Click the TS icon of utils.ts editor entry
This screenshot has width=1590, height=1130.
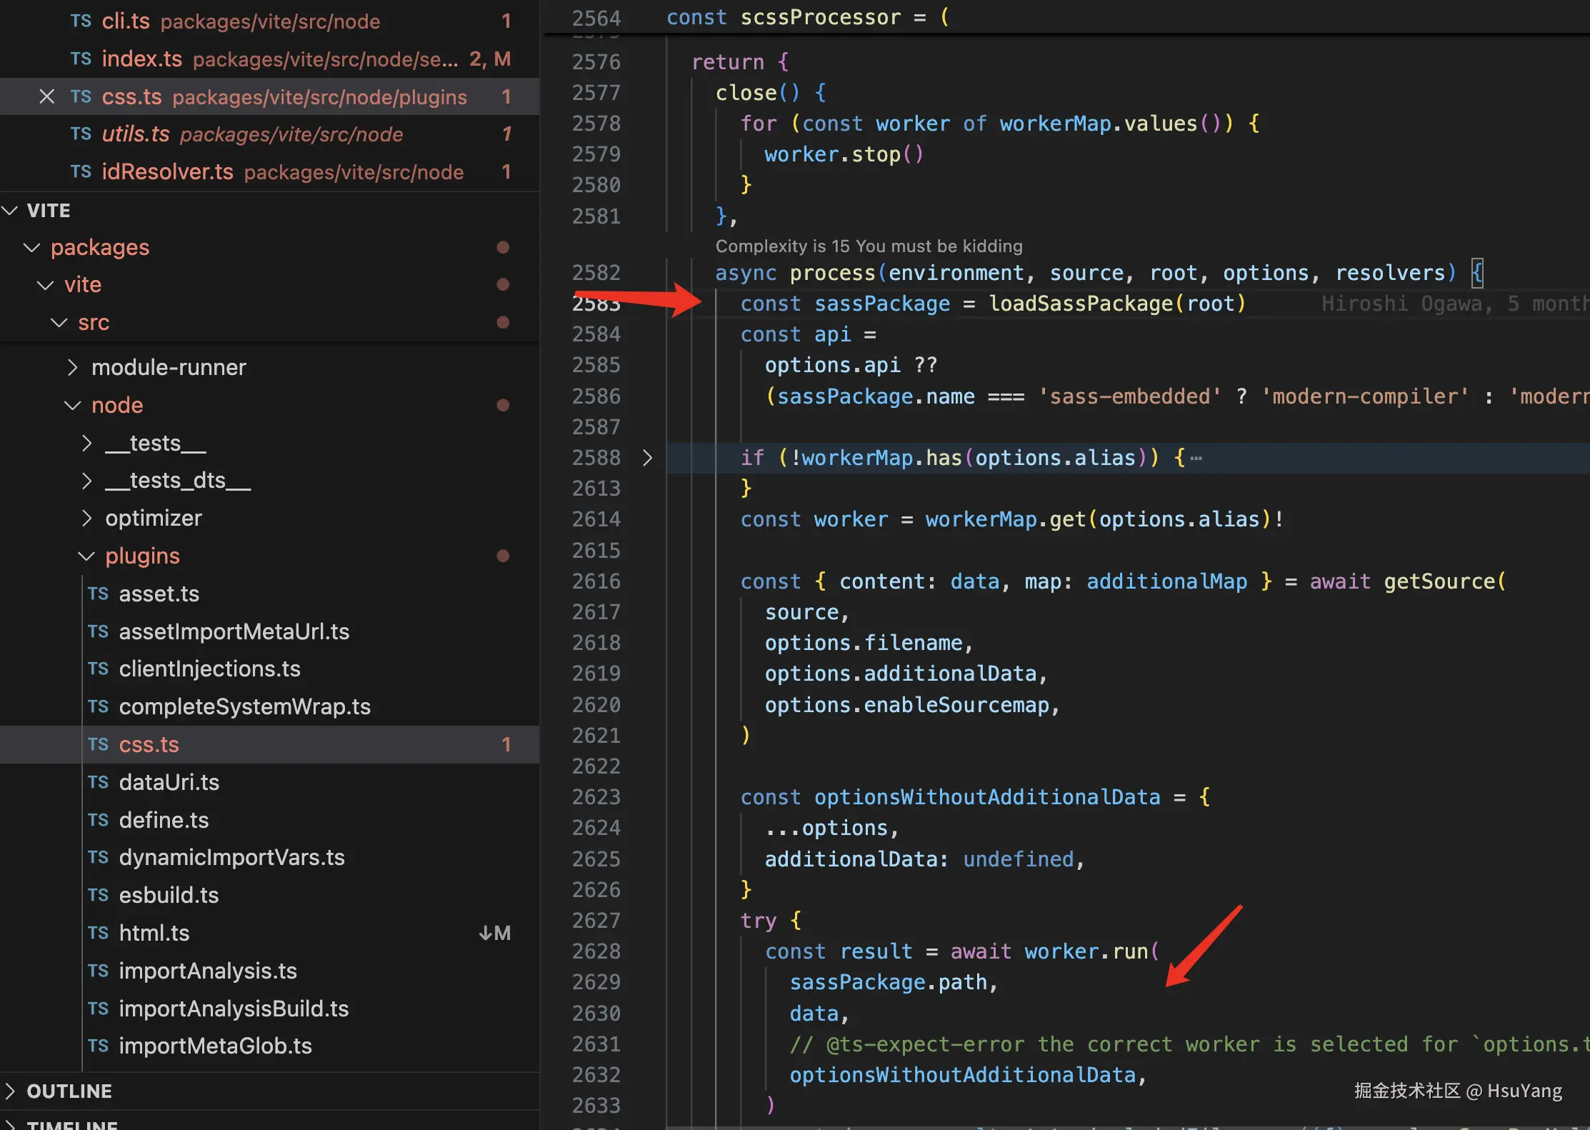tap(81, 134)
